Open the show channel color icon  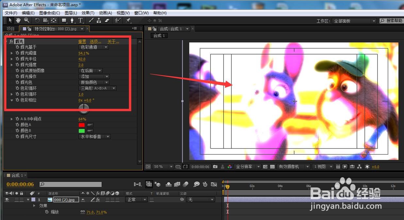230,166
